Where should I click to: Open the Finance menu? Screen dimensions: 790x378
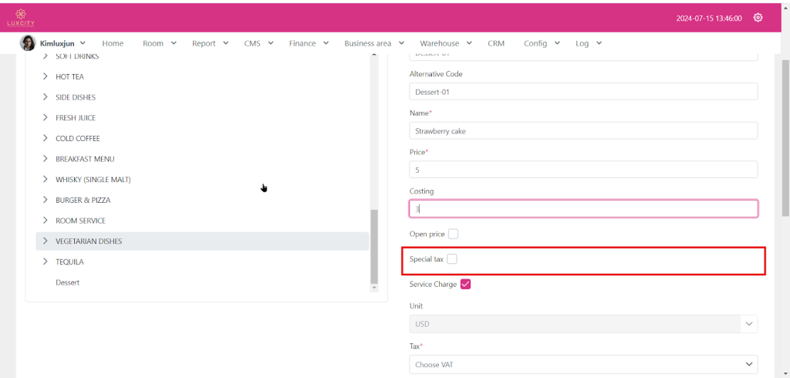(x=309, y=43)
